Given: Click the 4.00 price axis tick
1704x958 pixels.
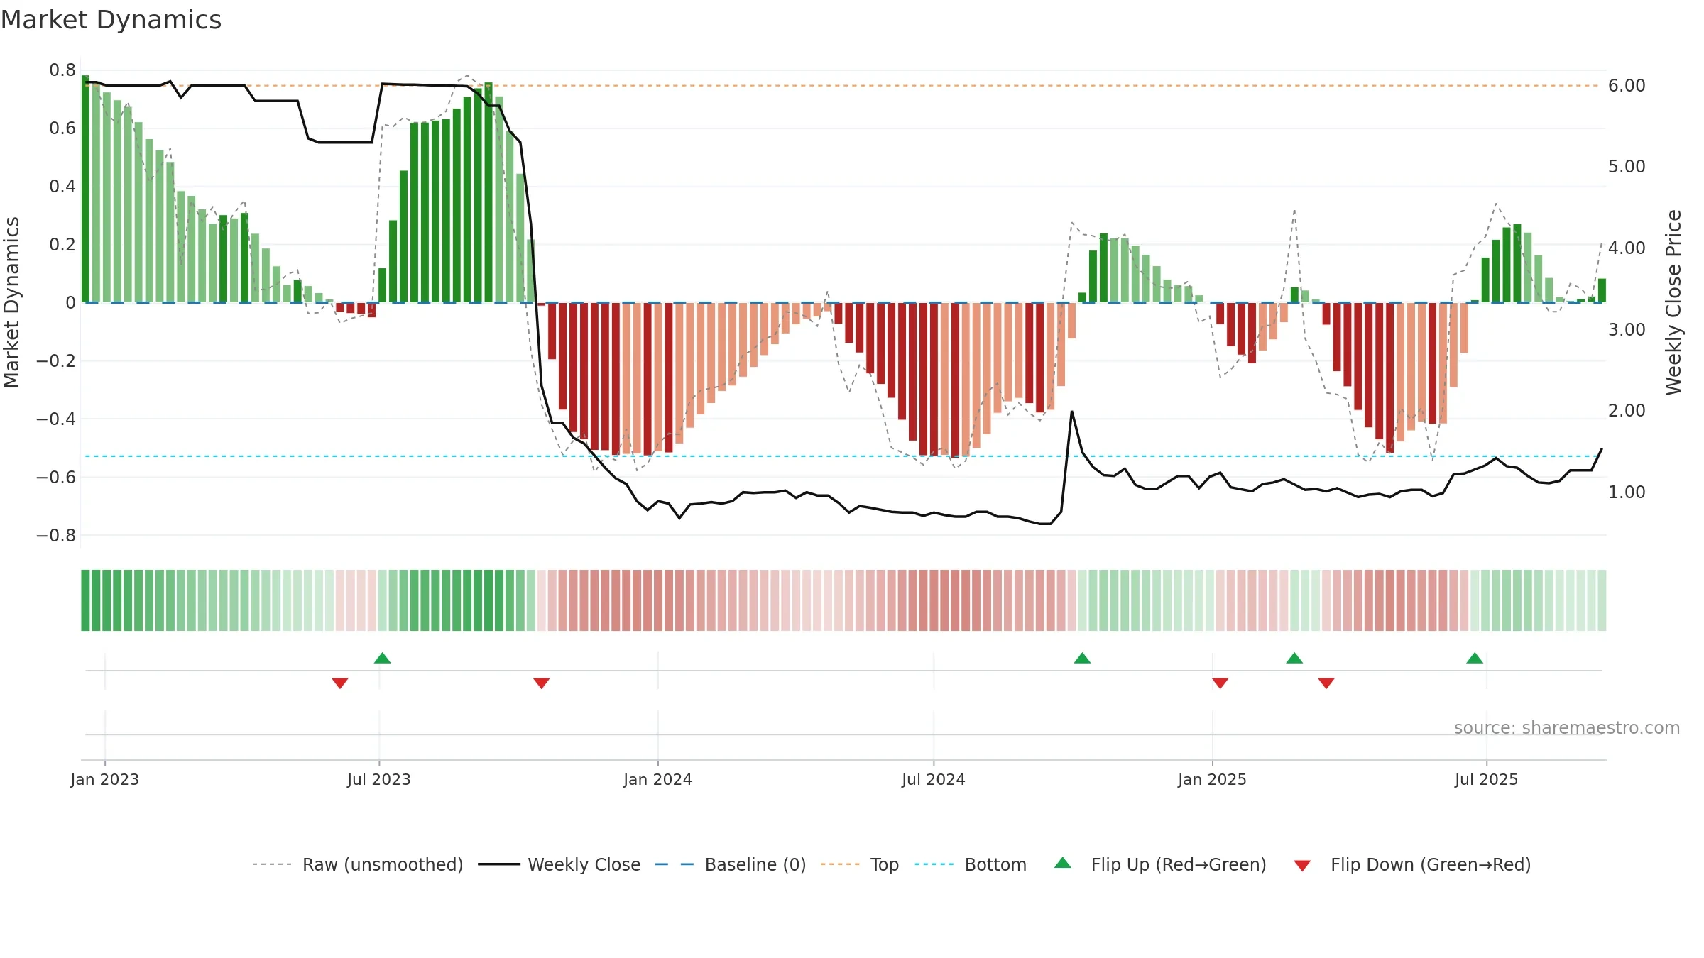Looking at the screenshot, I should pos(1627,248).
